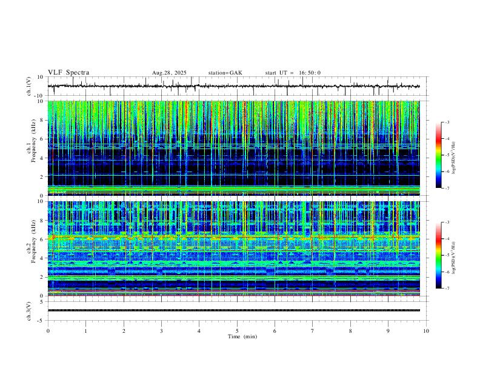
Task: Click the "6" kHz tick on ch.2 spectrogram
Action: (42, 239)
